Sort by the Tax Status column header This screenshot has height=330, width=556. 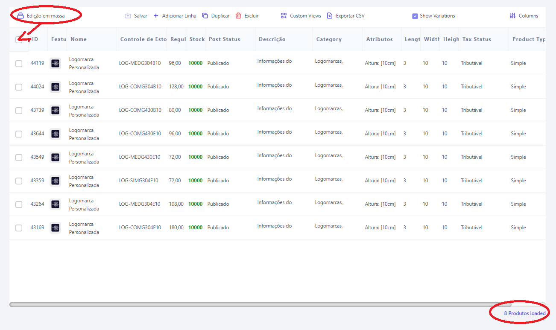point(477,39)
